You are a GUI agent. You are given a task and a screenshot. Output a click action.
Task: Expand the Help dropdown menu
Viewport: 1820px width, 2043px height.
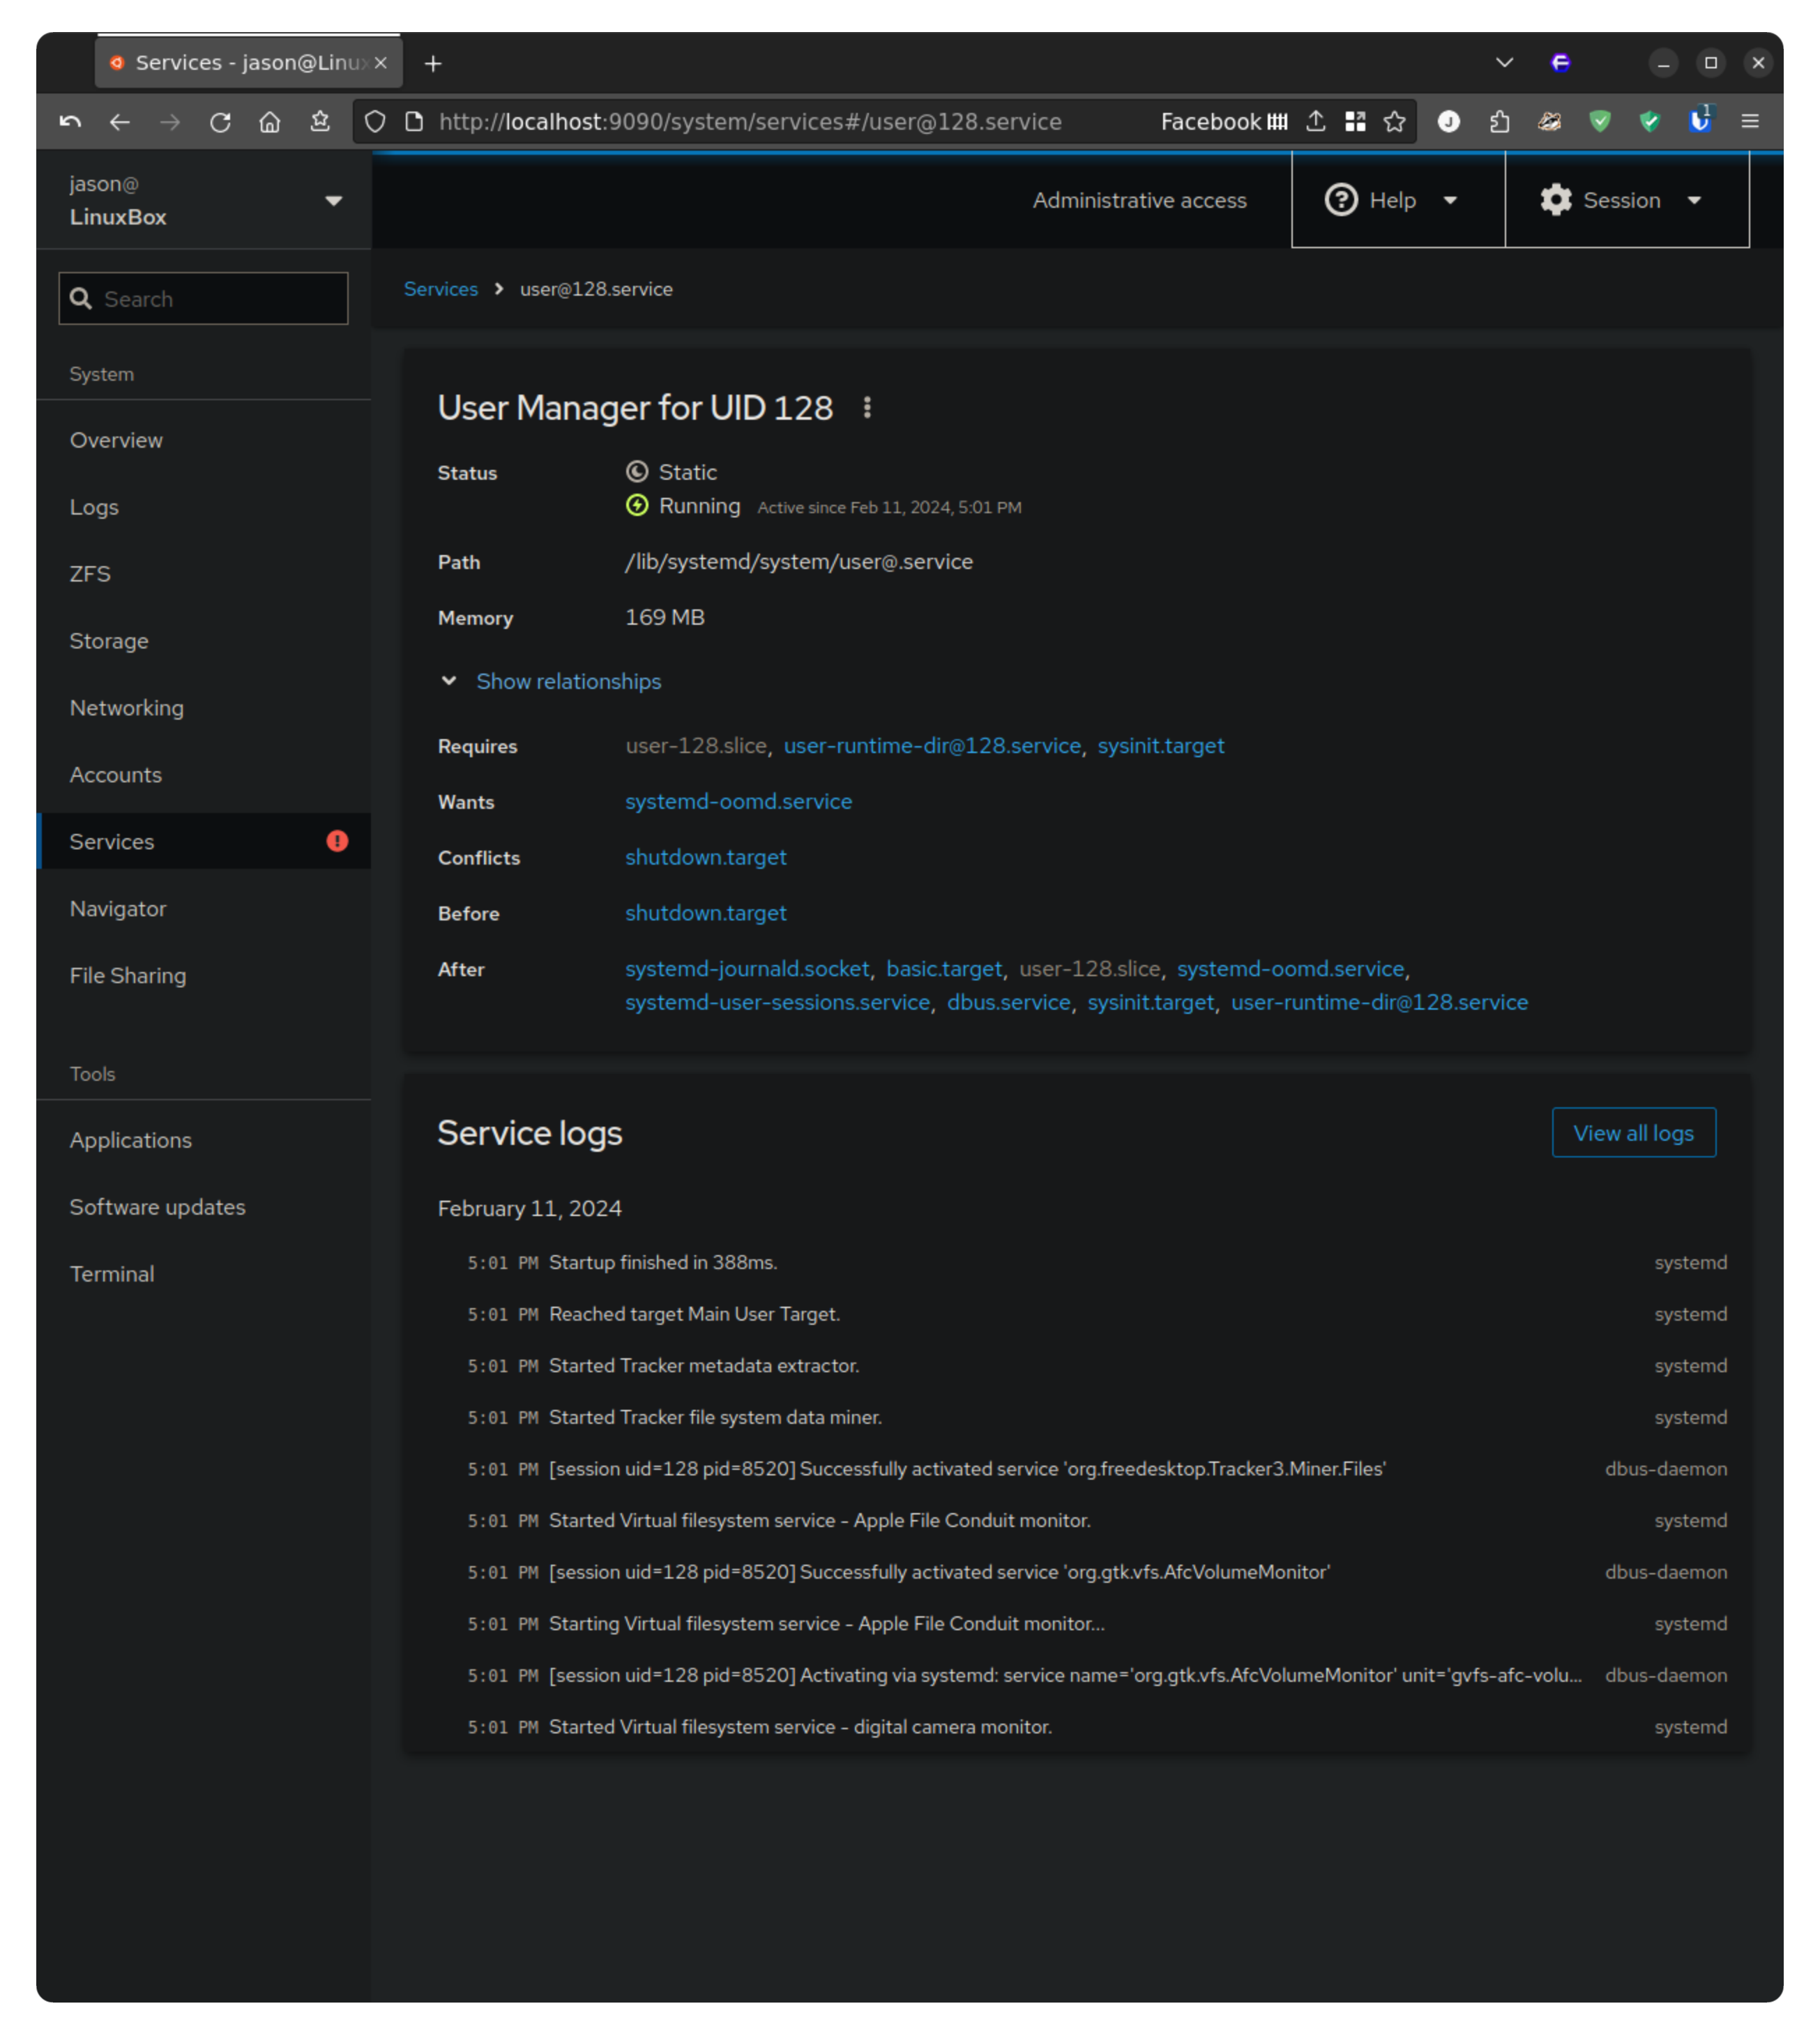pos(1450,201)
